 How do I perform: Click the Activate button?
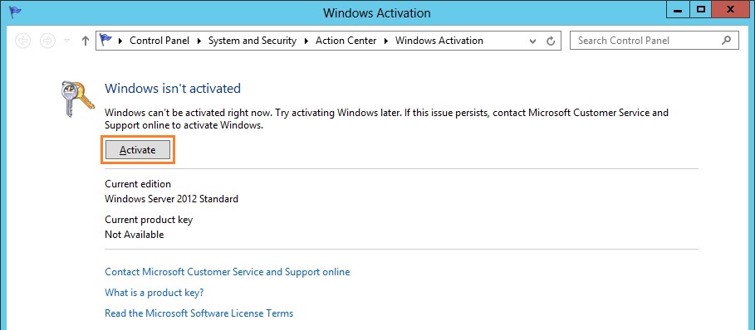[138, 150]
